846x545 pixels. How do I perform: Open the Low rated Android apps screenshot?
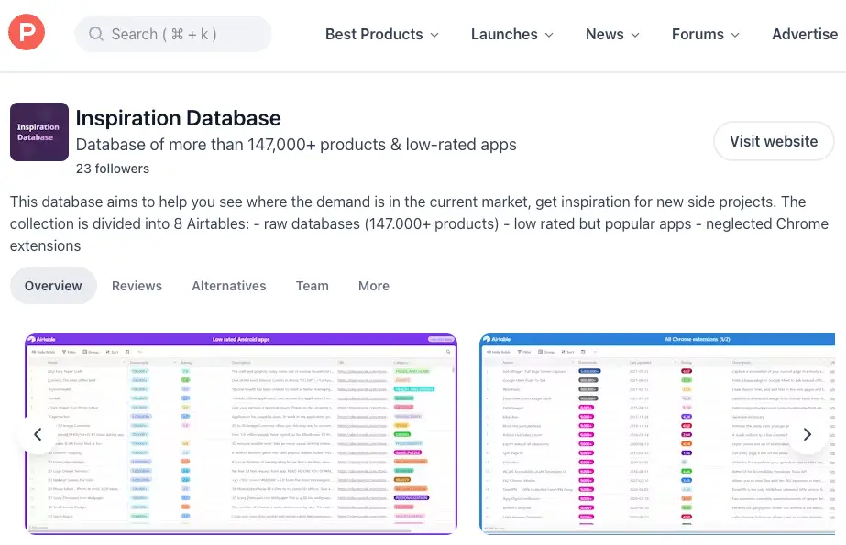[x=241, y=434]
